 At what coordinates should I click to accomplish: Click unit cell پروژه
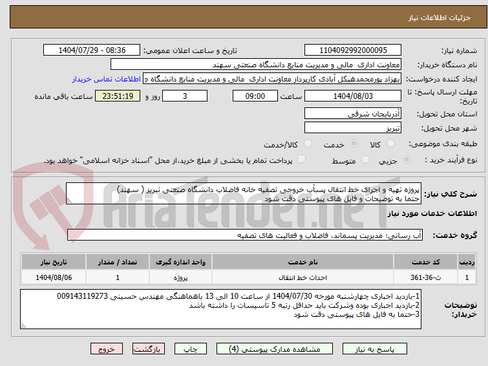[181, 277]
